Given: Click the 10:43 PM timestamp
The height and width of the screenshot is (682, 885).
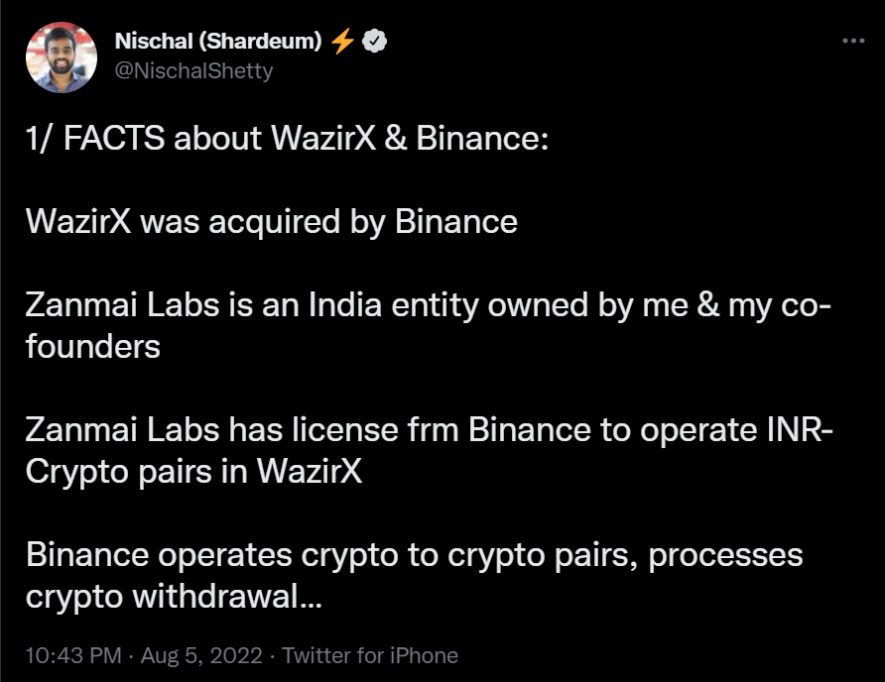Looking at the screenshot, I should (x=73, y=655).
